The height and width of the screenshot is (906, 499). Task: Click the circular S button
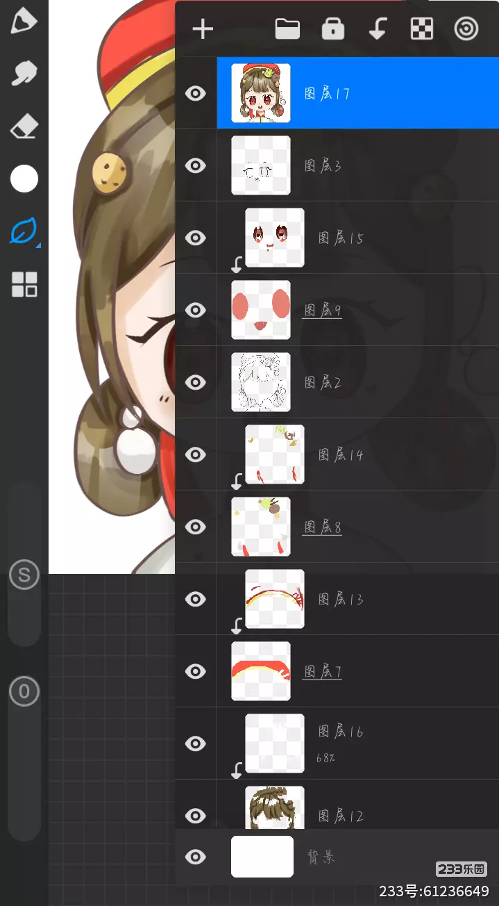pyautogui.click(x=24, y=575)
